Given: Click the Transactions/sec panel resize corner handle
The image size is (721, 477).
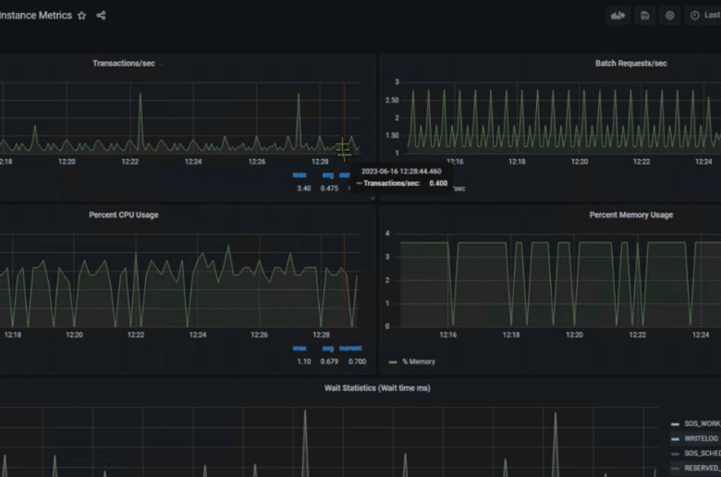Looking at the screenshot, I should (x=372, y=198).
